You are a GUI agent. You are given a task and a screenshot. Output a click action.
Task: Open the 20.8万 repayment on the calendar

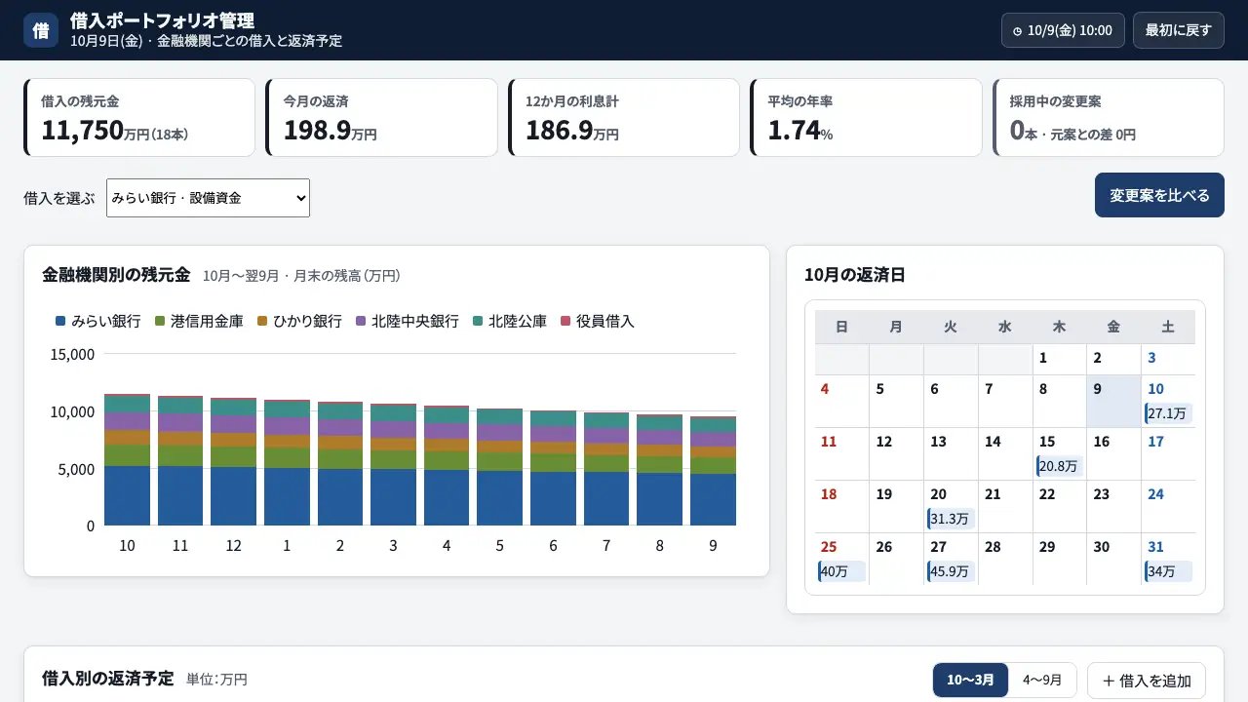[x=1059, y=466]
